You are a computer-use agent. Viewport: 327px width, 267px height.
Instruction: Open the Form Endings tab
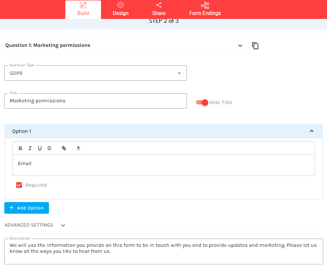tap(205, 9)
